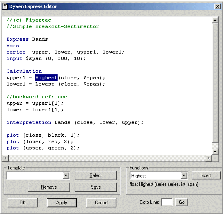The height and width of the screenshot is (217, 224).
Task: Click Go to jump to line
Action: [x=182, y=202]
